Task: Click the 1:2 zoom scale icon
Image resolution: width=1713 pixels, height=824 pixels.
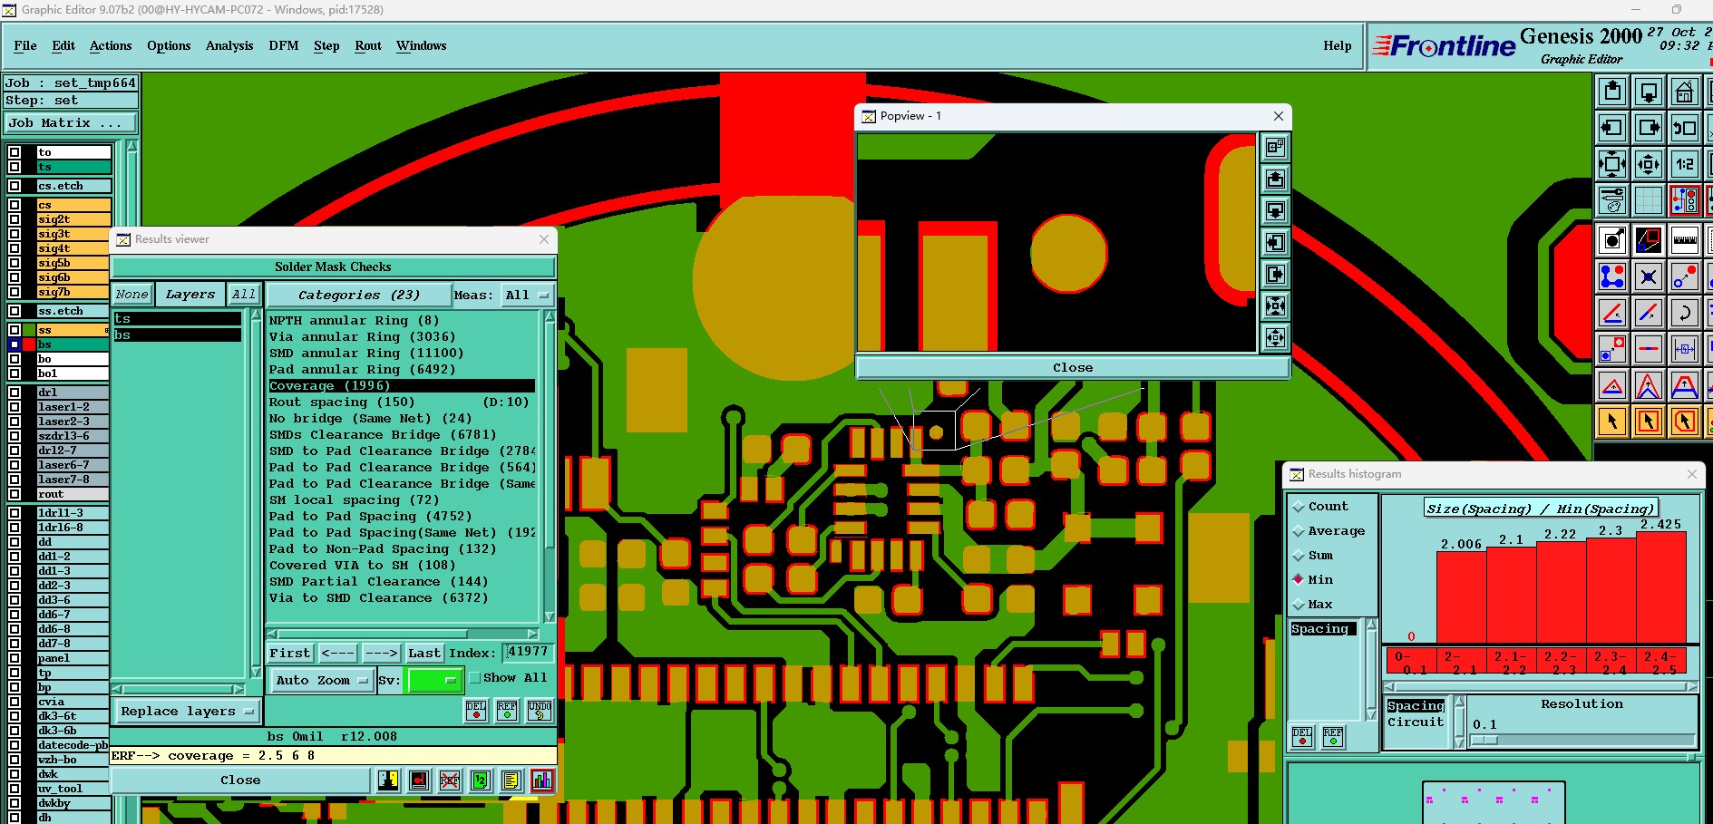Action: [x=1685, y=164]
